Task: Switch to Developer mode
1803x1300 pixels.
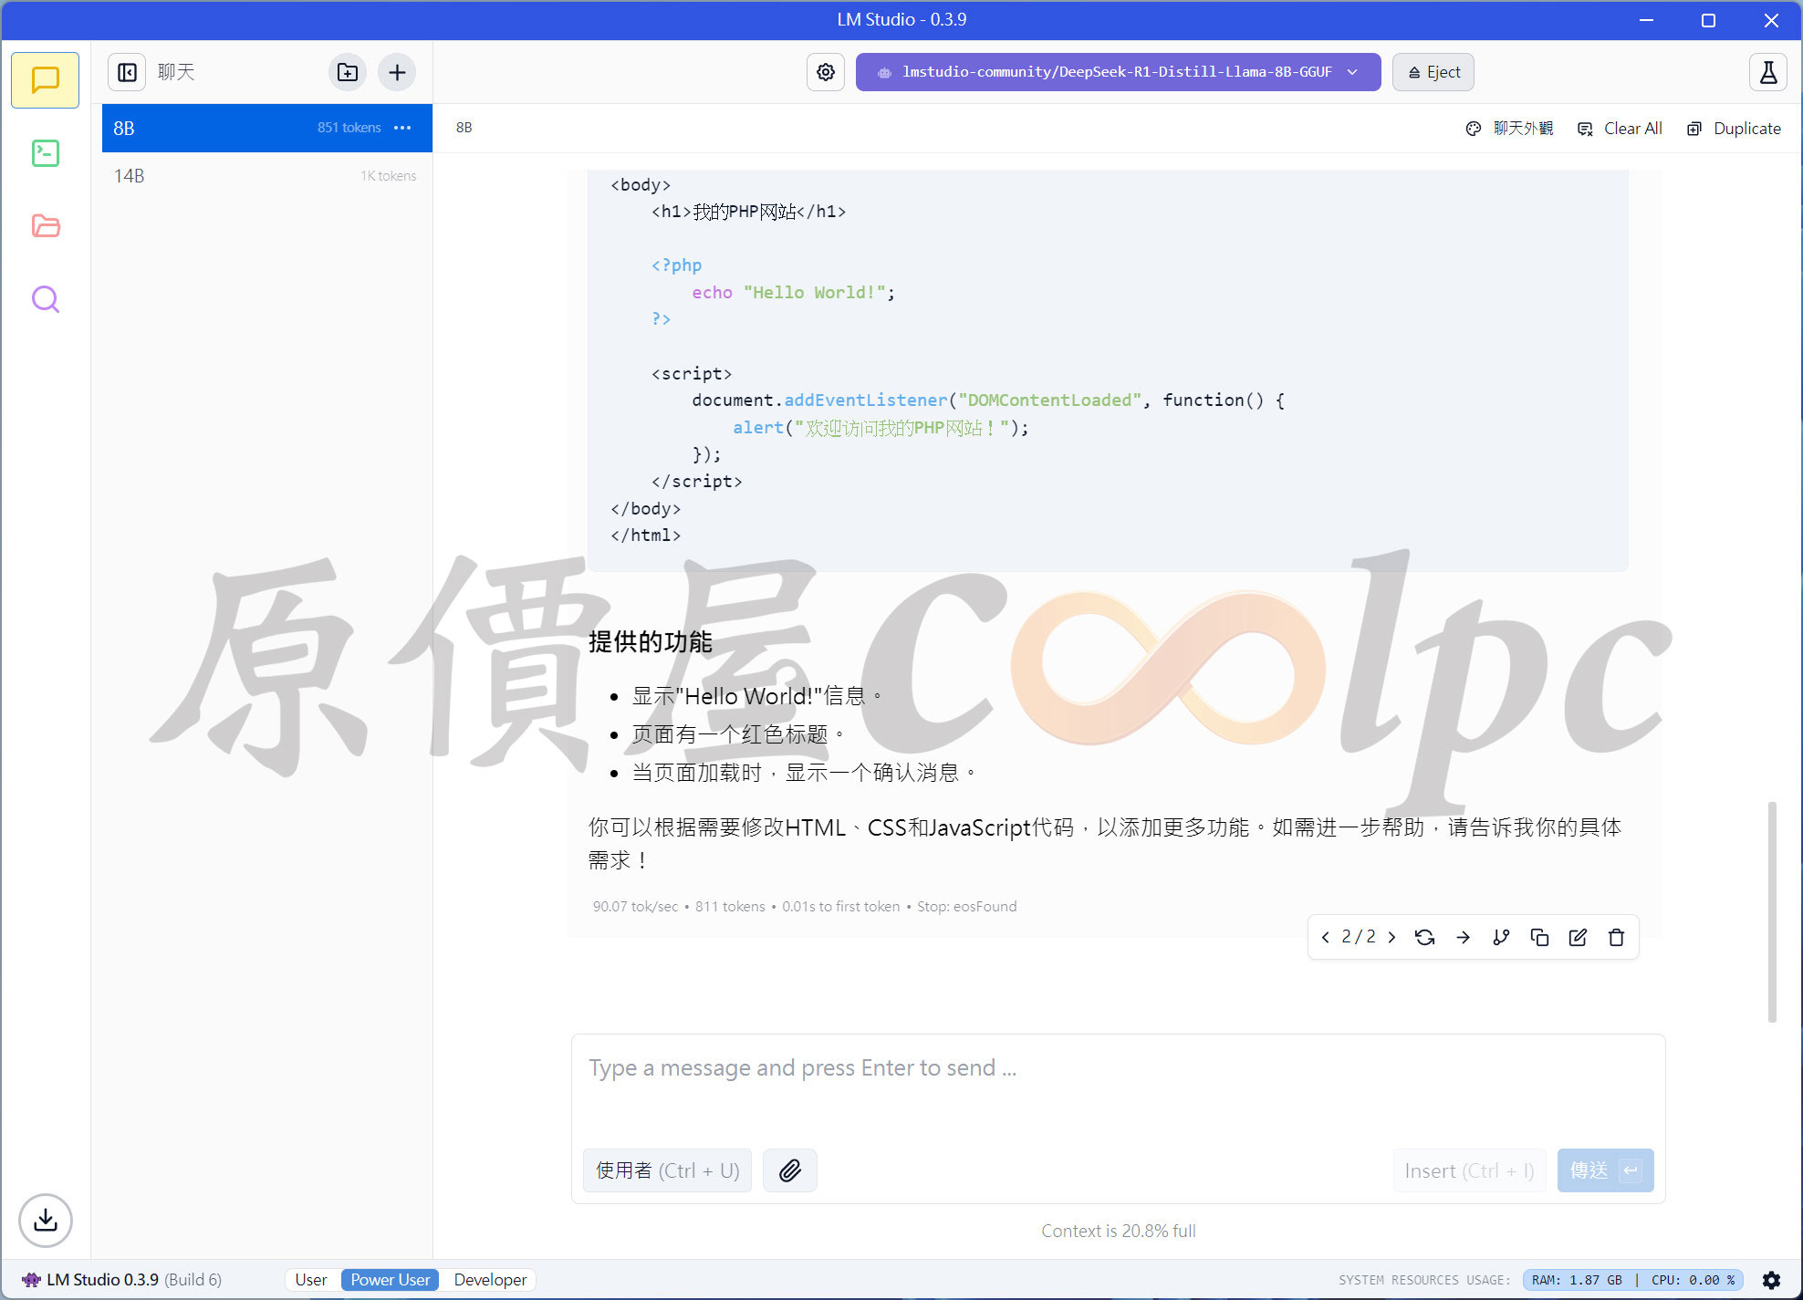Action: click(x=490, y=1280)
